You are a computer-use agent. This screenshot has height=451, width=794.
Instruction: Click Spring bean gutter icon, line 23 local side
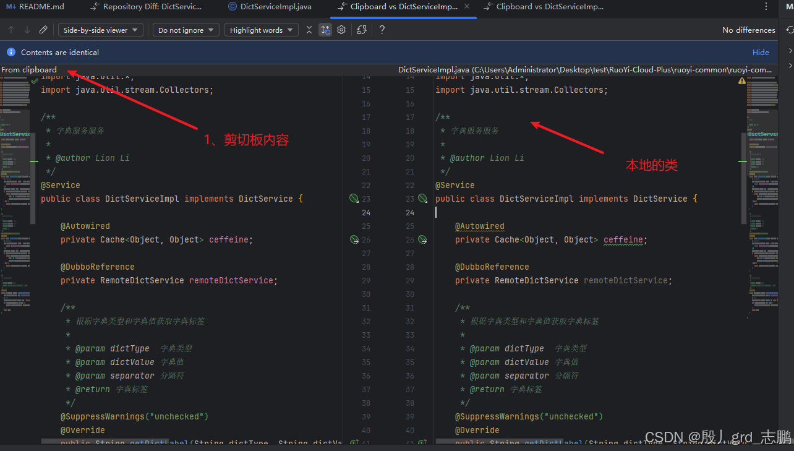click(422, 199)
